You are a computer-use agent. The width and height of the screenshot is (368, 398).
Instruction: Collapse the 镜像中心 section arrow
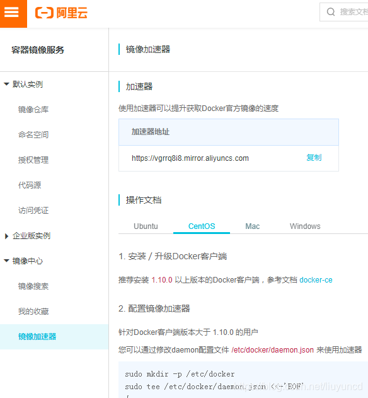6,260
